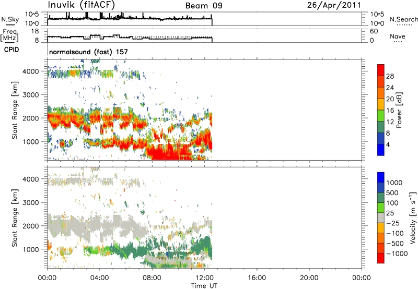418x289 pixels.
Task: Click the '08:00' time axis label
Action: tap(152, 278)
